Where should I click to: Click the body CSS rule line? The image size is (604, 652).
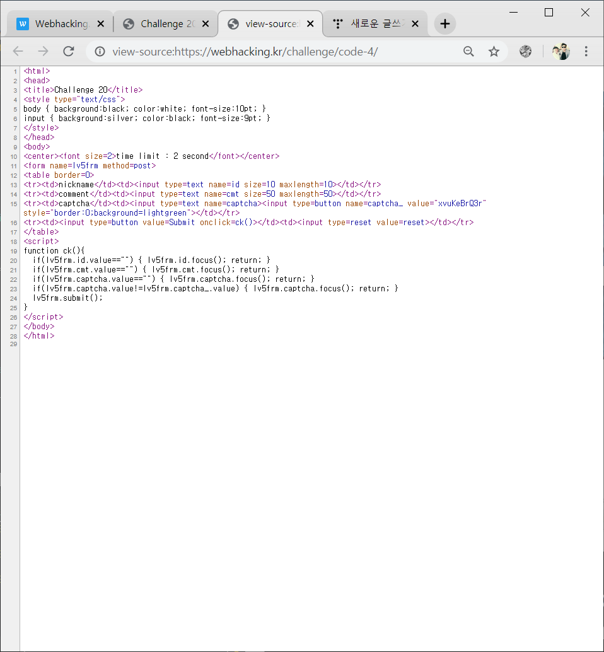click(144, 108)
